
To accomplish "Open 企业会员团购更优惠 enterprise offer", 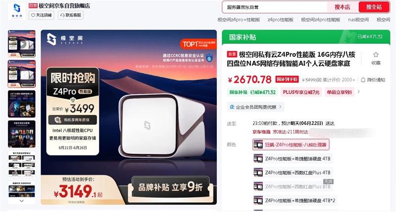I will [255, 107].
